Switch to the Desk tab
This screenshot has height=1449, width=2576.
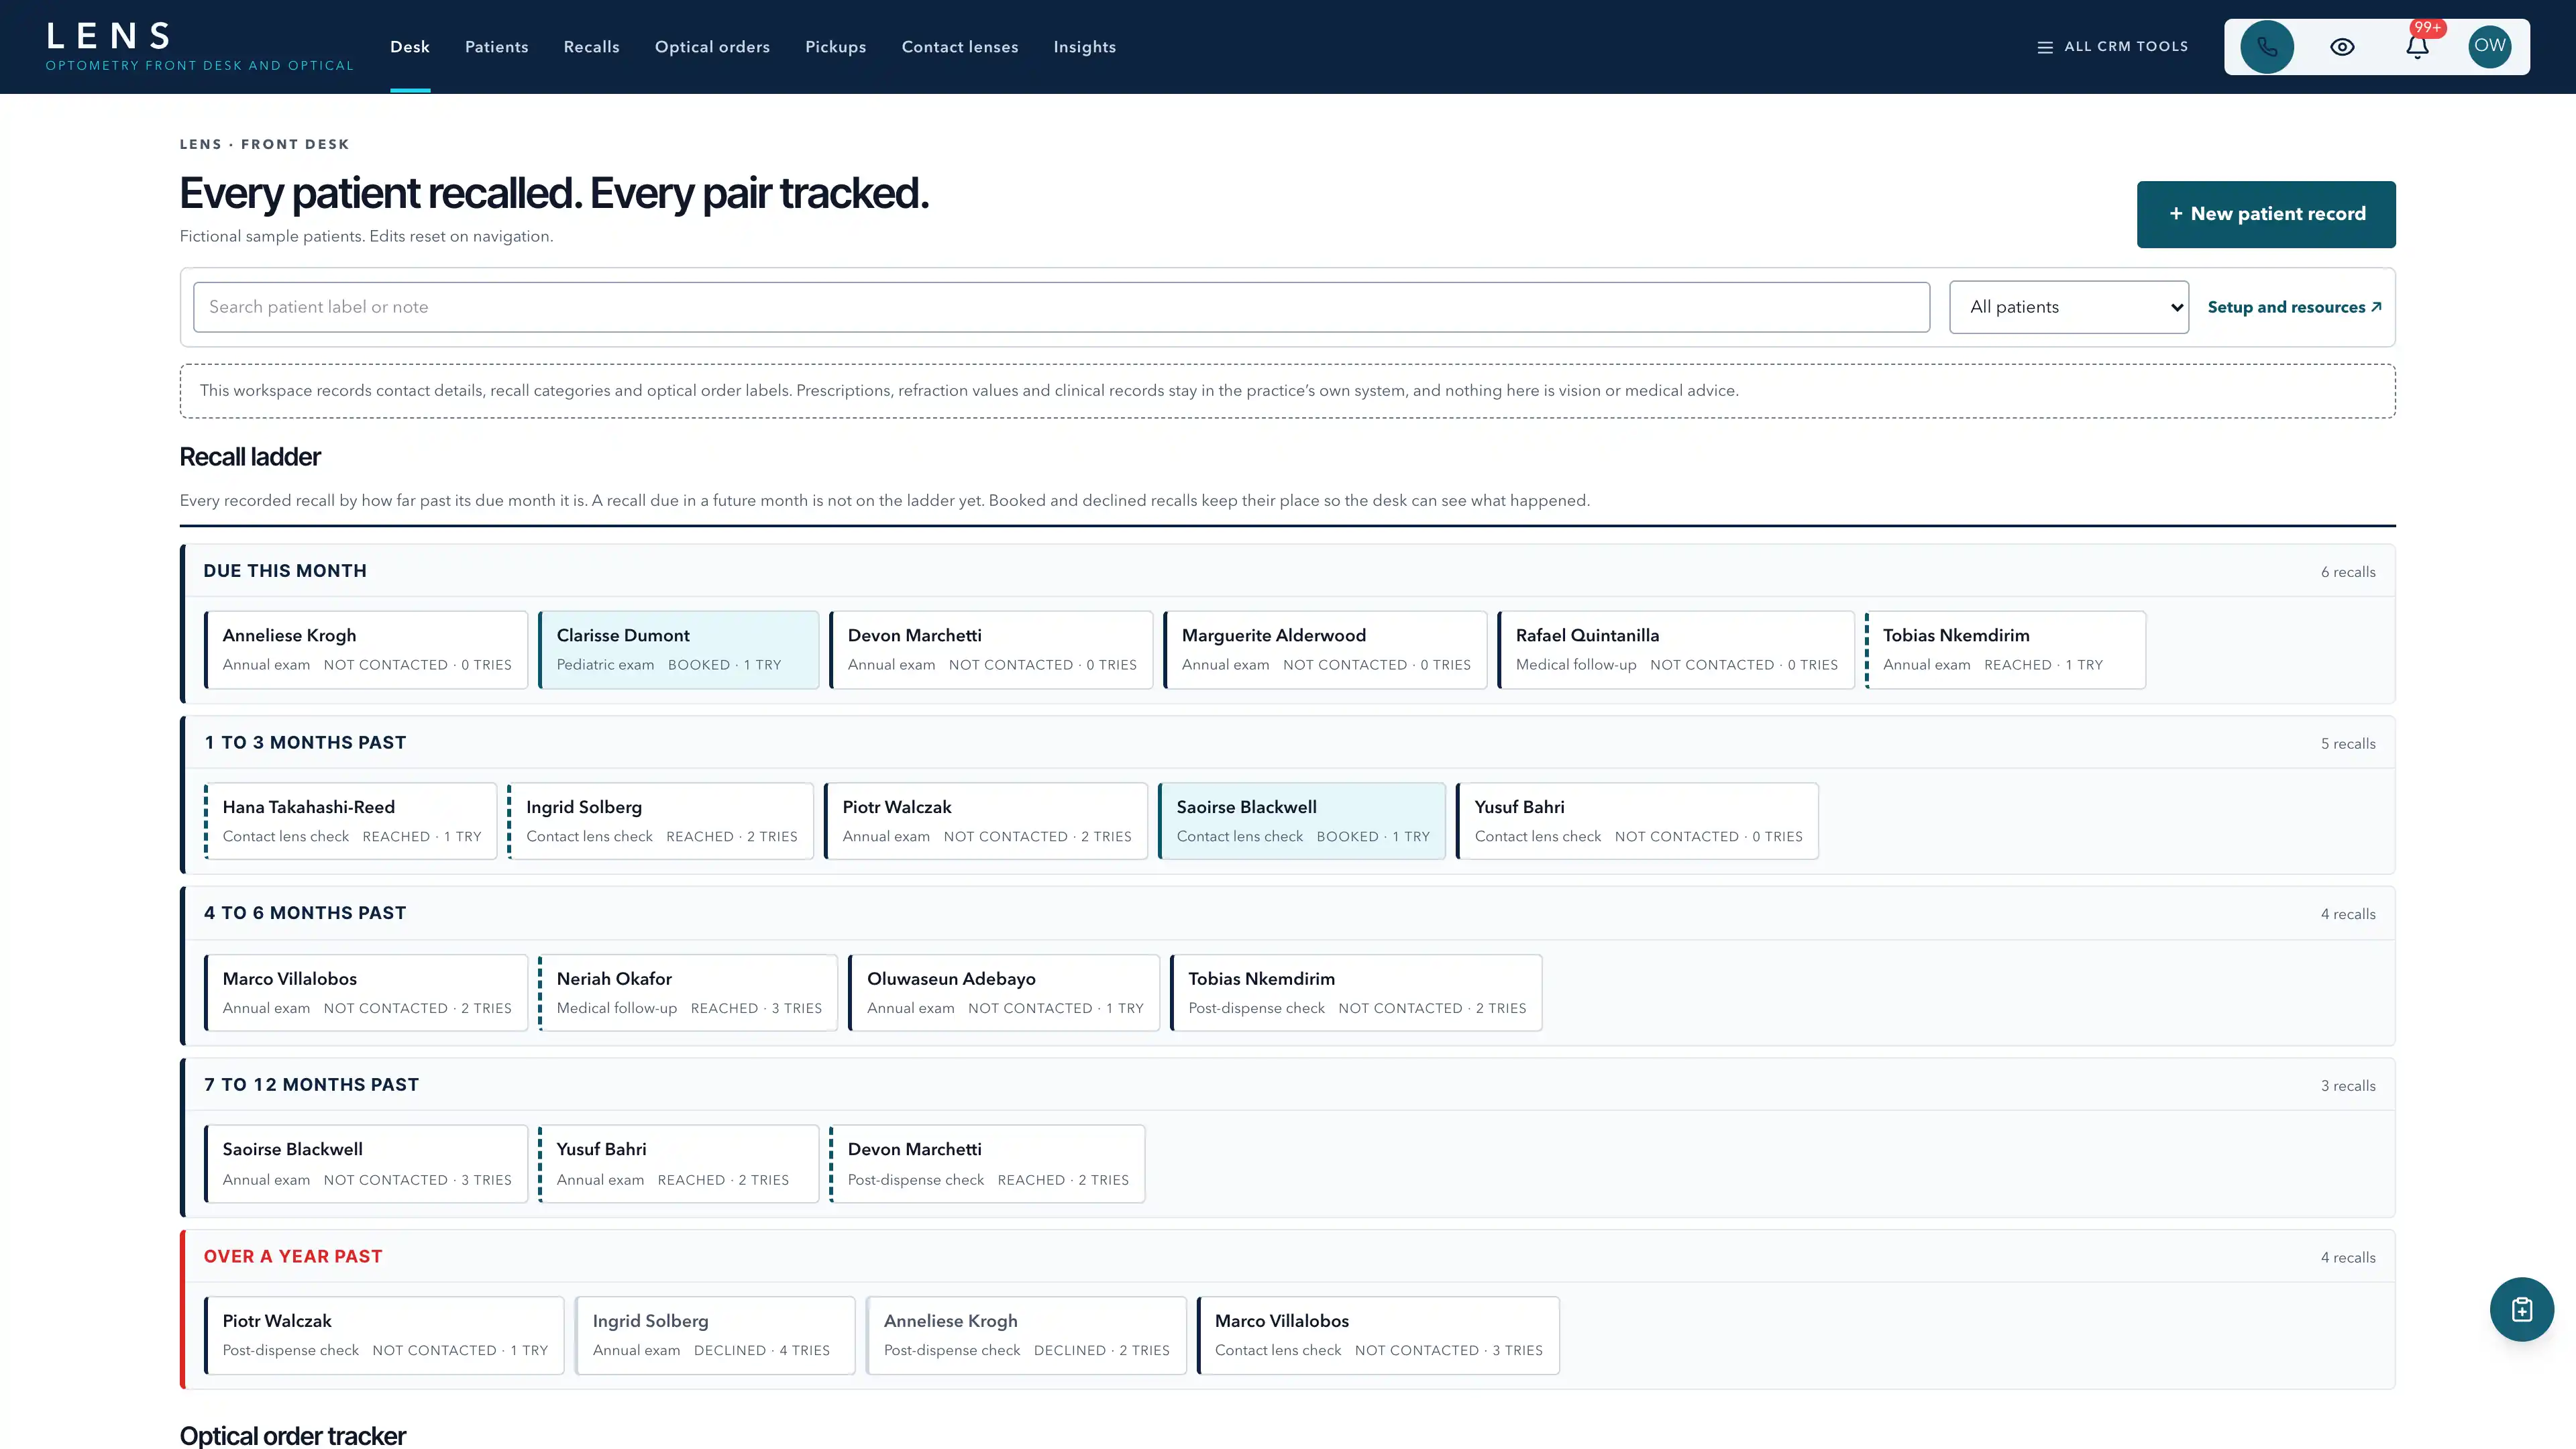click(x=410, y=47)
